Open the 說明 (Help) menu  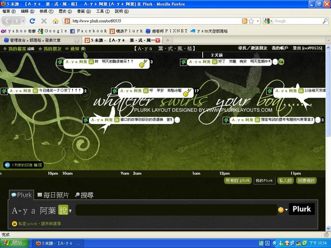pyautogui.click(x=121, y=12)
